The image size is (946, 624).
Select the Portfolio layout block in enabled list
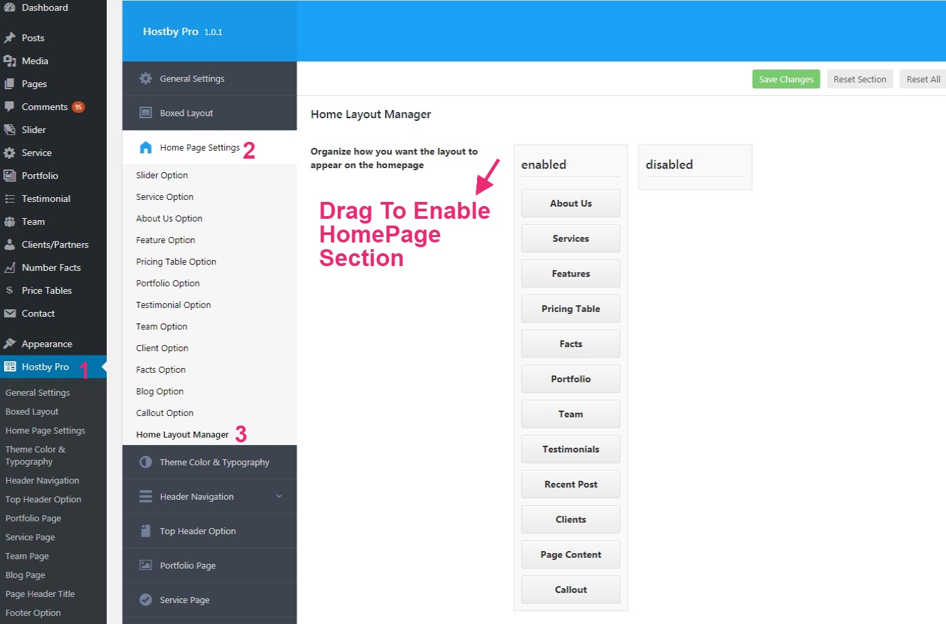pyautogui.click(x=570, y=379)
